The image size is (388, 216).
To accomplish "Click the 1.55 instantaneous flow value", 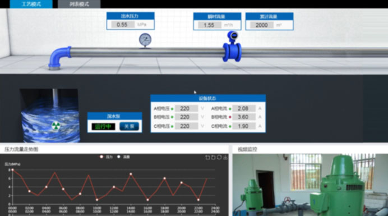I will [x=209, y=25].
